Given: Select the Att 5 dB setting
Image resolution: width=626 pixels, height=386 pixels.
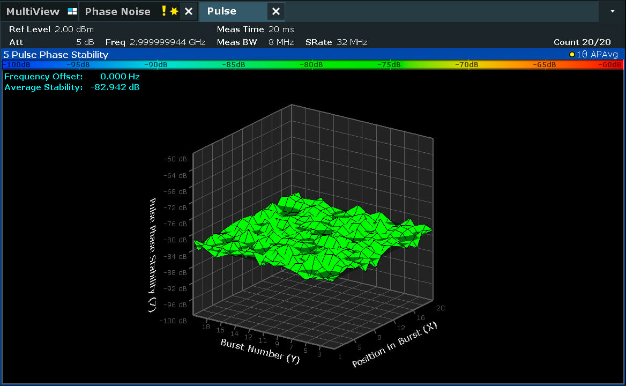Looking at the screenshot, I should tap(86, 42).
